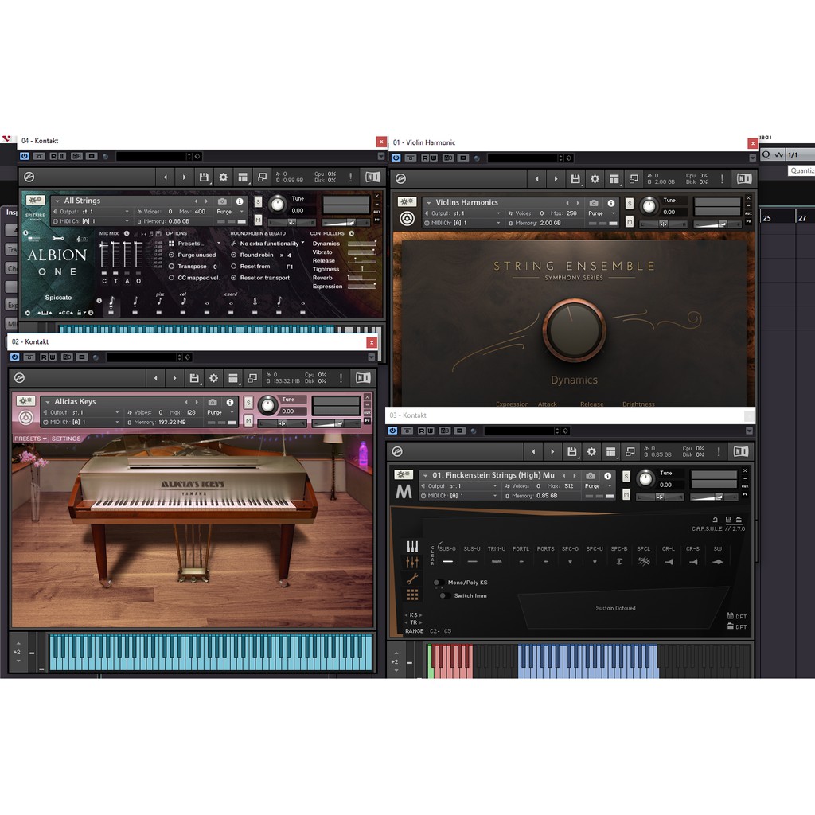
Task: Open the mixer faders page in Finckenstein Strings
Action: pos(412,563)
